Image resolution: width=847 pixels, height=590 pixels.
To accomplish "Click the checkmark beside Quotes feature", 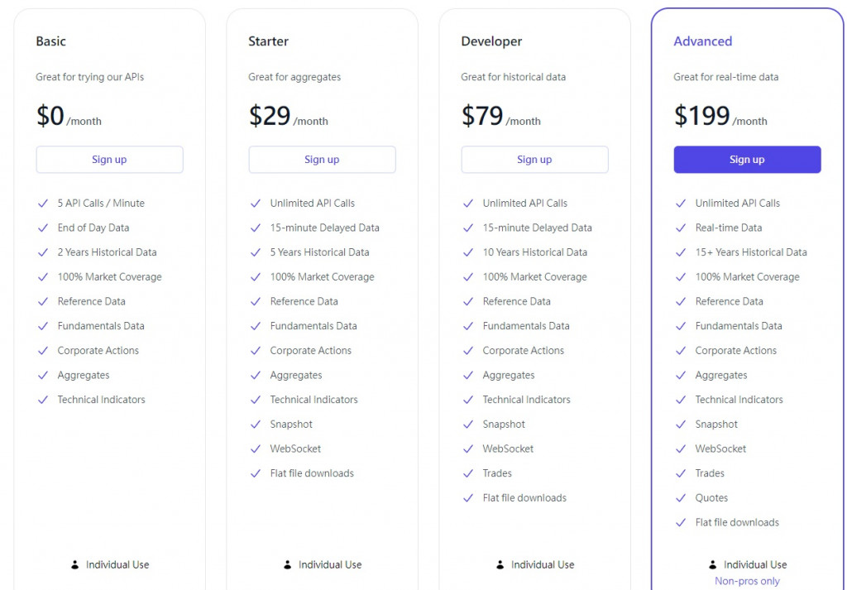I will (681, 498).
